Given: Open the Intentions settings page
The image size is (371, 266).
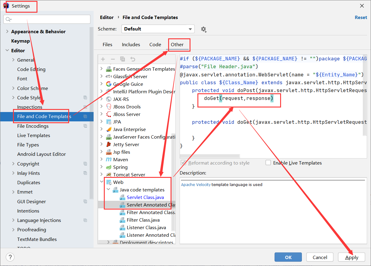Looking at the screenshot, I should (x=28, y=211).
